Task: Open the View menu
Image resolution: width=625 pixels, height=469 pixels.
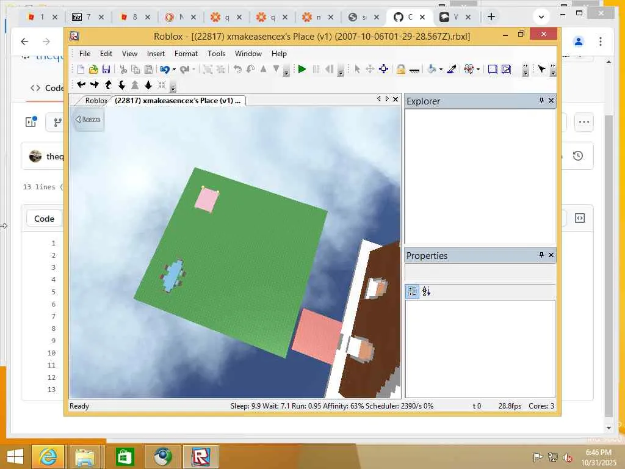Action: pyautogui.click(x=129, y=54)
